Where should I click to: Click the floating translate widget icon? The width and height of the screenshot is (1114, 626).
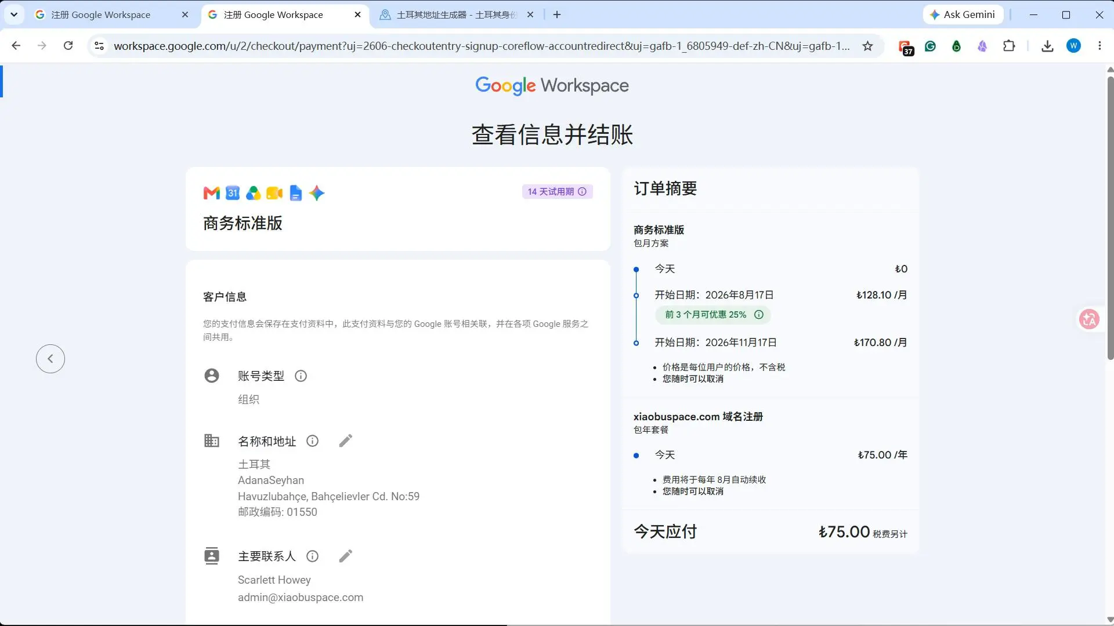[1090, 319]
